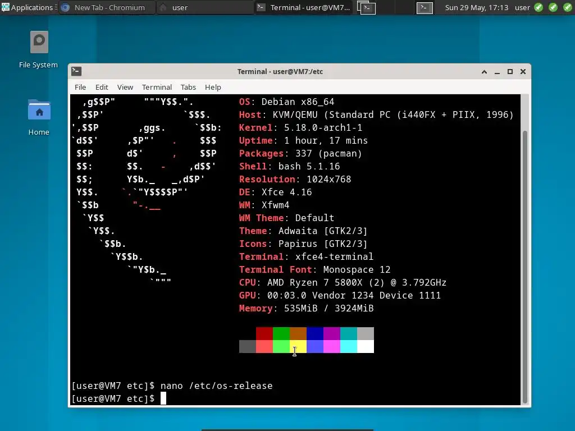The height and width of the screenshot is (431, 575).
Task: Switch to the New Tab - Chromium window
Action: tap(107, 7)
